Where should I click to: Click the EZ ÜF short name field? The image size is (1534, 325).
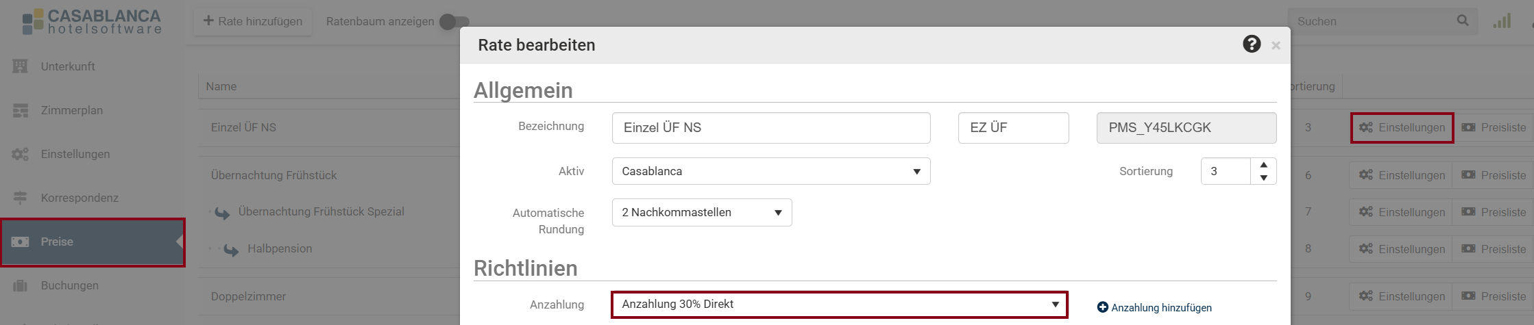point(1012,128)
